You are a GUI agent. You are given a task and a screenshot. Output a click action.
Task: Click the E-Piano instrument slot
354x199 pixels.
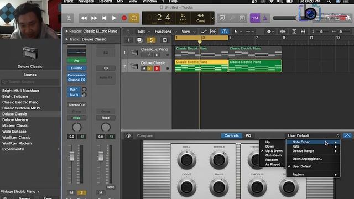point(76,68)
